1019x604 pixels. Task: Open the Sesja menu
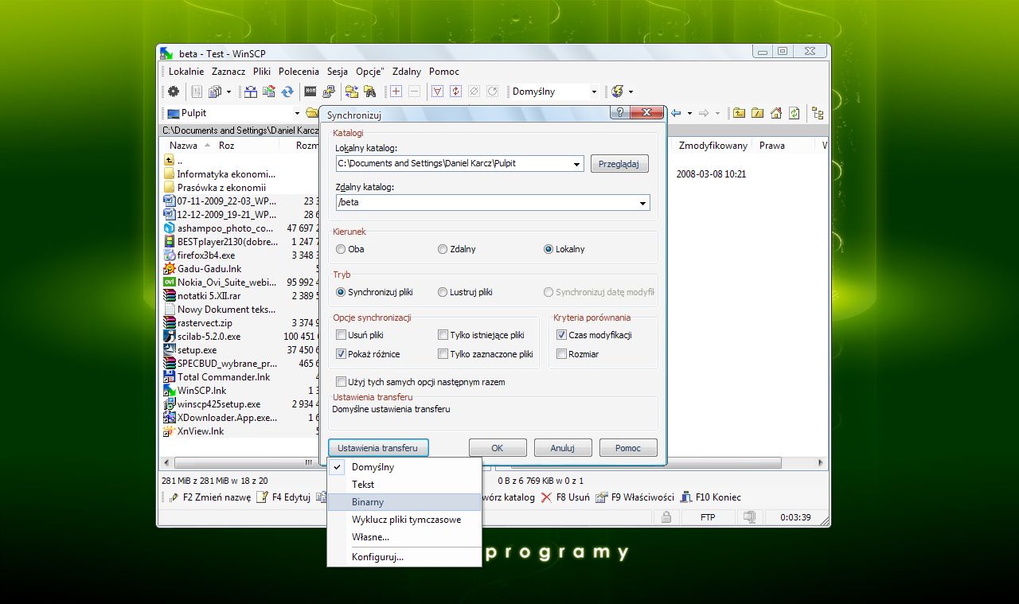pyautogui.click(x=338, y=72)
